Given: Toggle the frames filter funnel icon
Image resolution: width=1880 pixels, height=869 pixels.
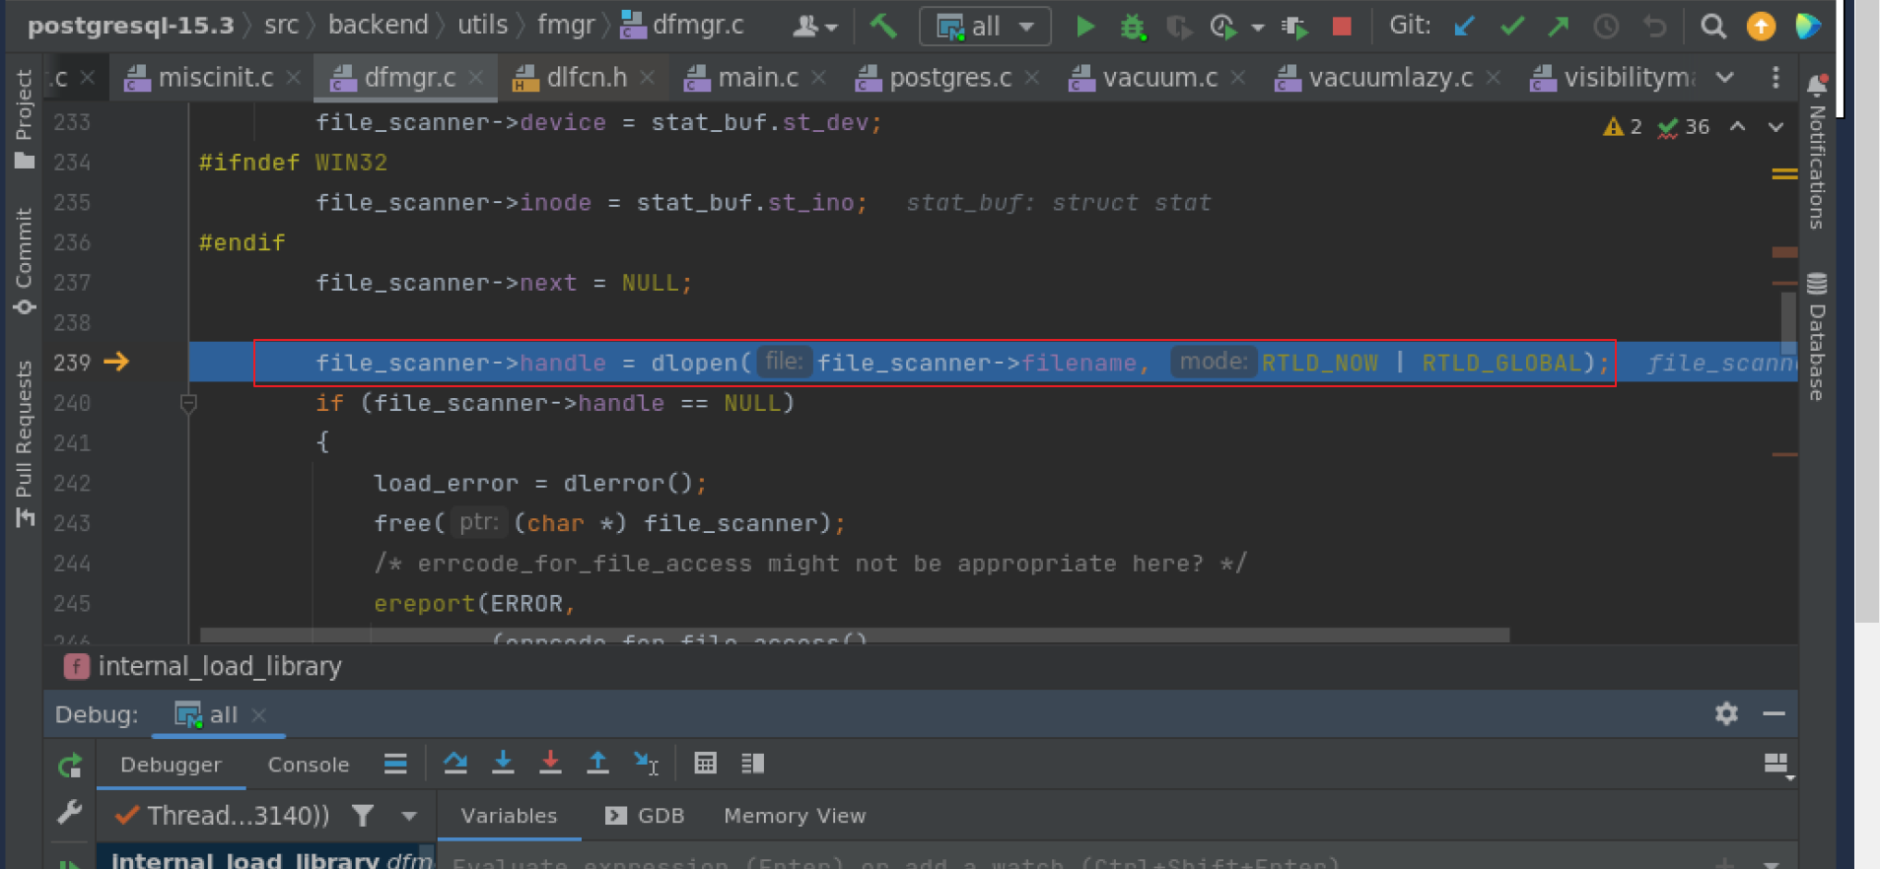Looking at the screenshot, I should pos(363,815).
